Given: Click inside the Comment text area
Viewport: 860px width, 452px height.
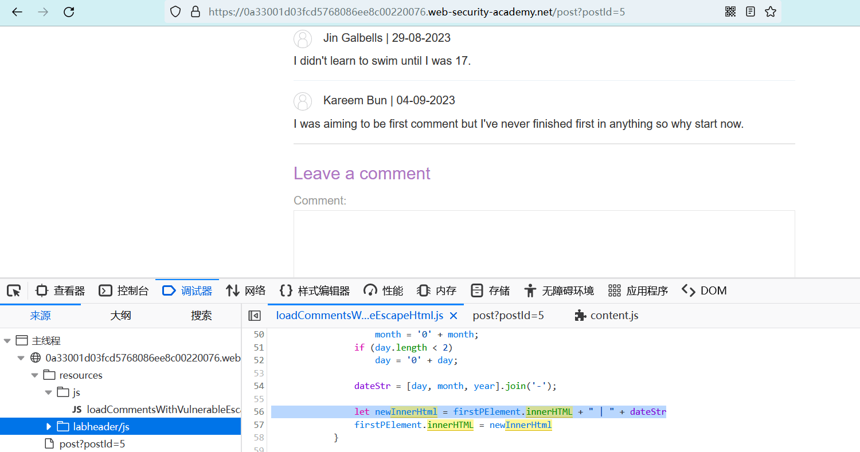Looking at the screenshot, I should click(x=544, y=243).
